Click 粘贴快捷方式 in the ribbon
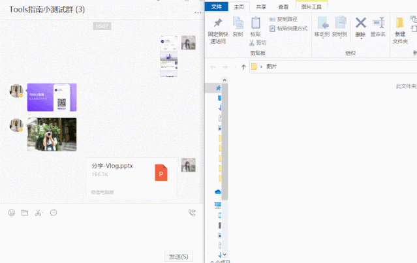The width and height of the screenshot is (417, 263). coord(288,28)
